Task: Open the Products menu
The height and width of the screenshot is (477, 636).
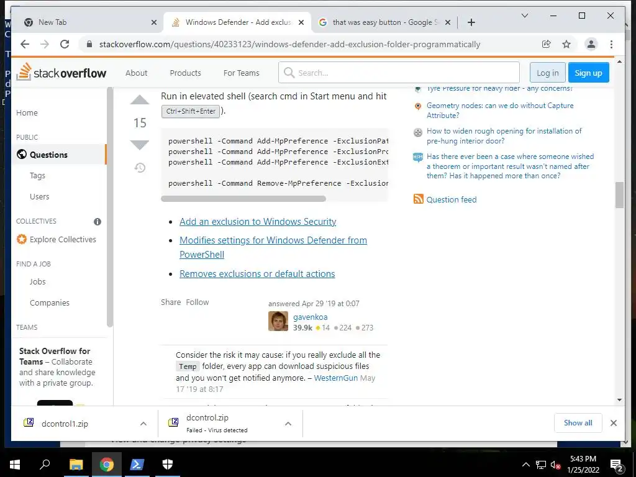Action: (x=185, y=73)
